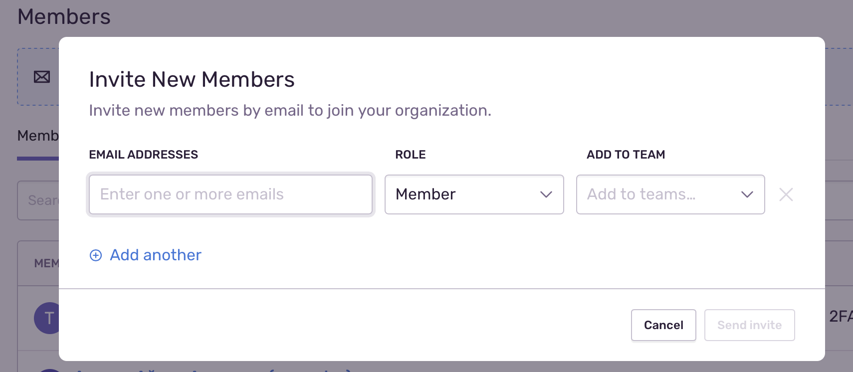The height and width of the screenshot is (372, 853).
Task: Click the Members page heading
Action: tap(64, 15)
